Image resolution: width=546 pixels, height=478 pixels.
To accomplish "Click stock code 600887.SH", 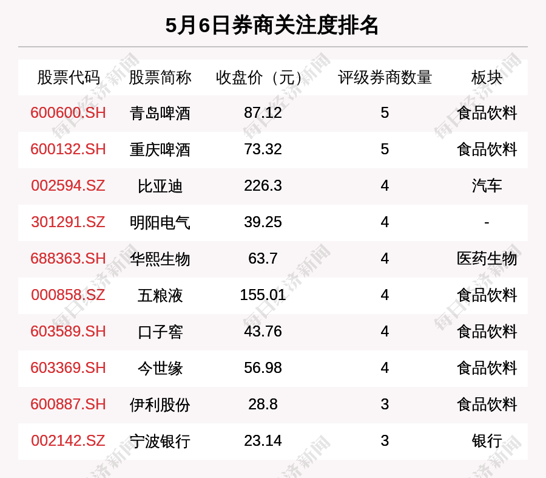I will 68,405.
